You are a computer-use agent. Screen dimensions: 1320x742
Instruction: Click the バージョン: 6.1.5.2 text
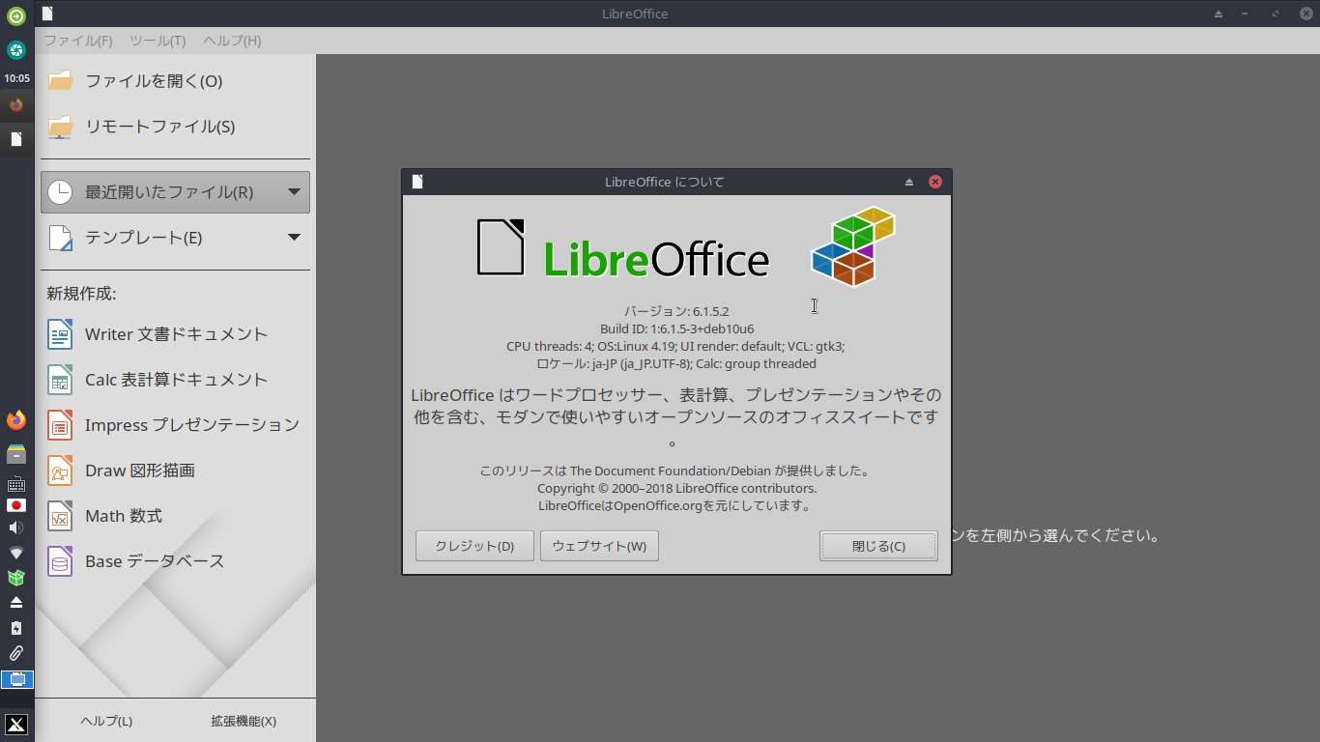click(676, 311)
